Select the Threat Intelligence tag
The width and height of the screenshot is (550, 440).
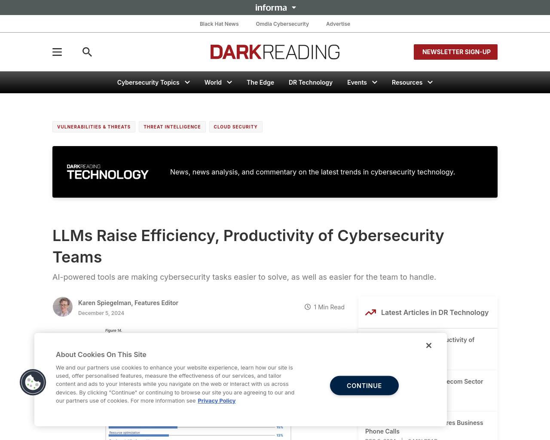click(172, 127)
